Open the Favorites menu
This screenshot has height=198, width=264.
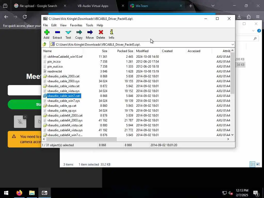coord(76,25)
